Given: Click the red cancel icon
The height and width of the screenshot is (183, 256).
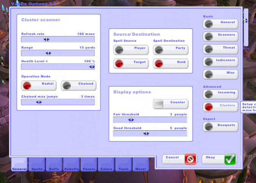Looking at the screenshot, I should pos(190,159).
